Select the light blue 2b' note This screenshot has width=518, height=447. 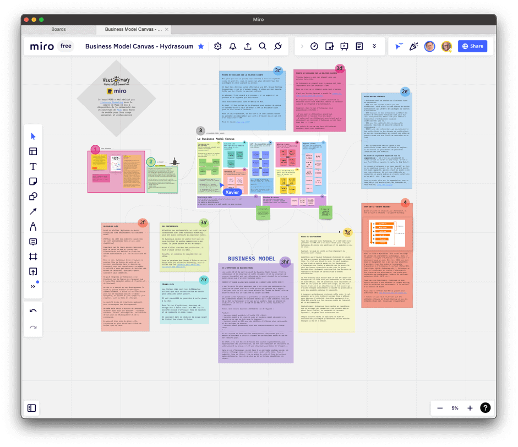184,302
